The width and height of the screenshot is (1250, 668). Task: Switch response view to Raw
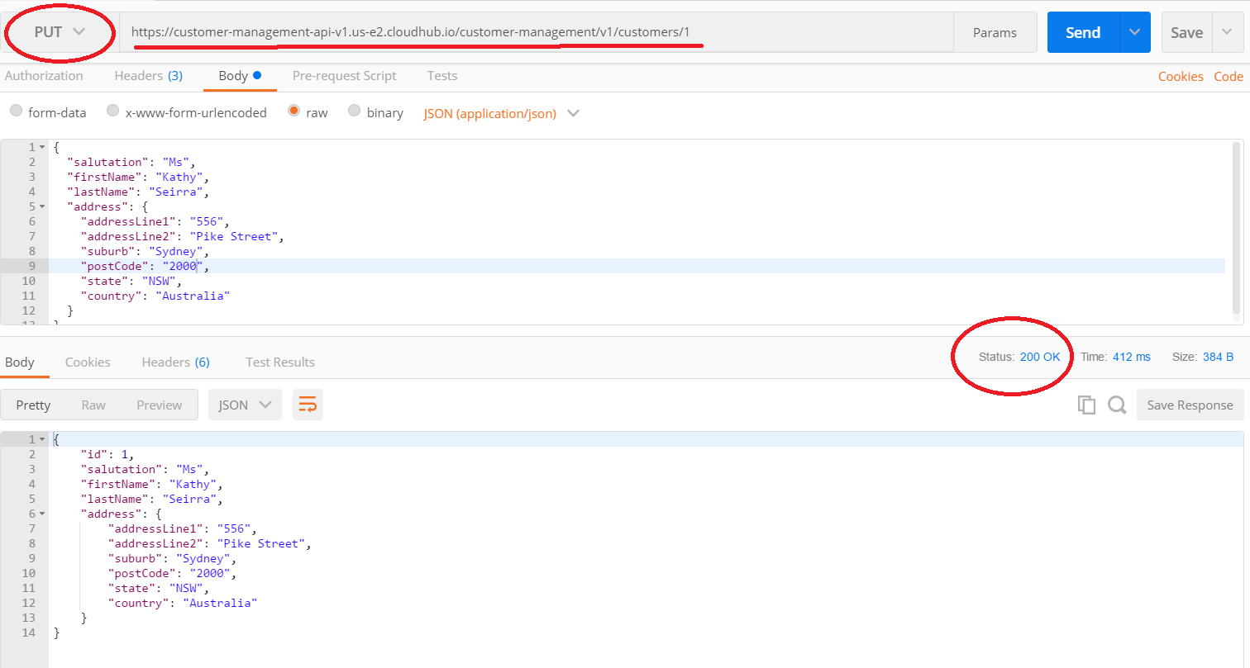93,405
